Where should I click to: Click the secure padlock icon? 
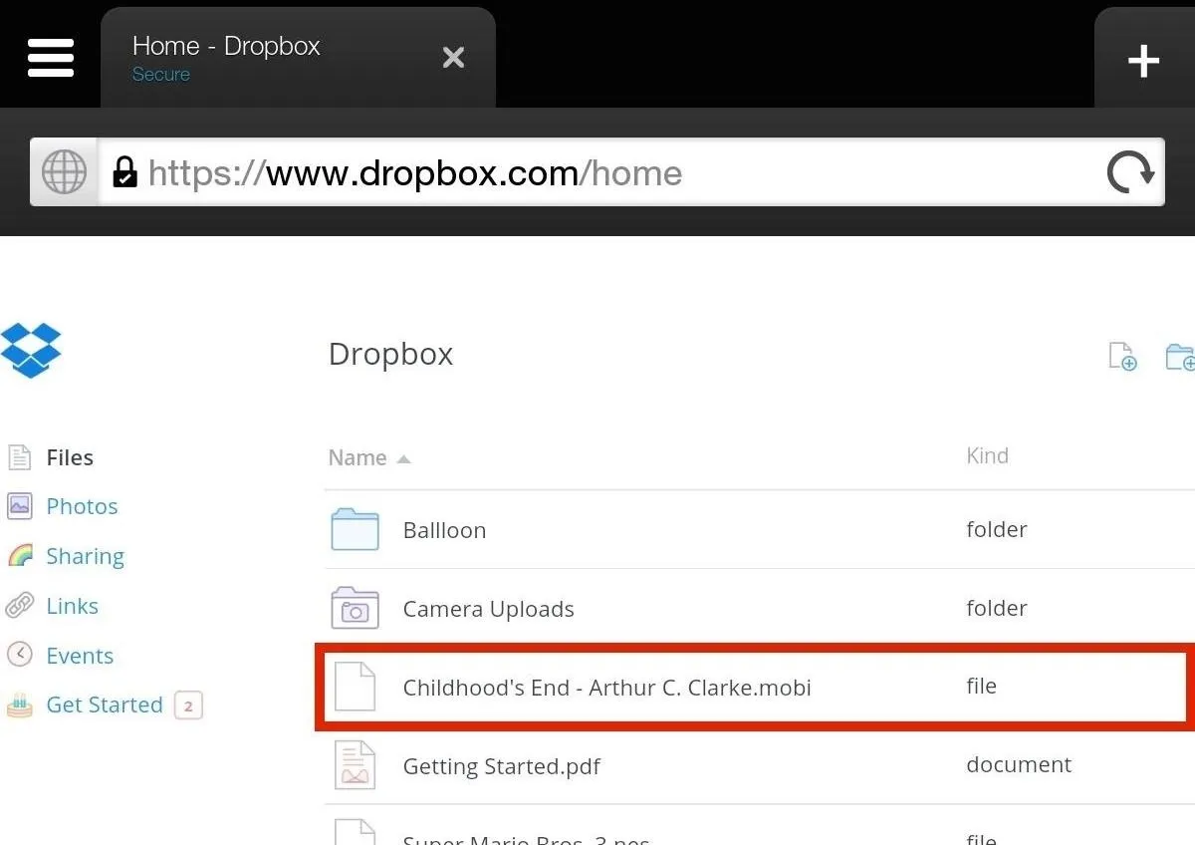pyautogui.click(x=124, y=171)
